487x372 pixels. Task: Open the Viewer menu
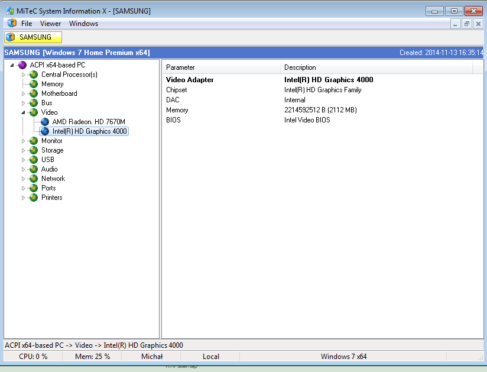coord(50,24)
